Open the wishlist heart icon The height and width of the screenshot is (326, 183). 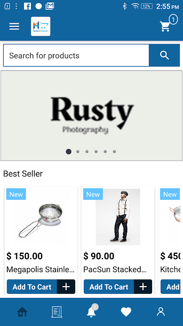click(x=126, y=312)
